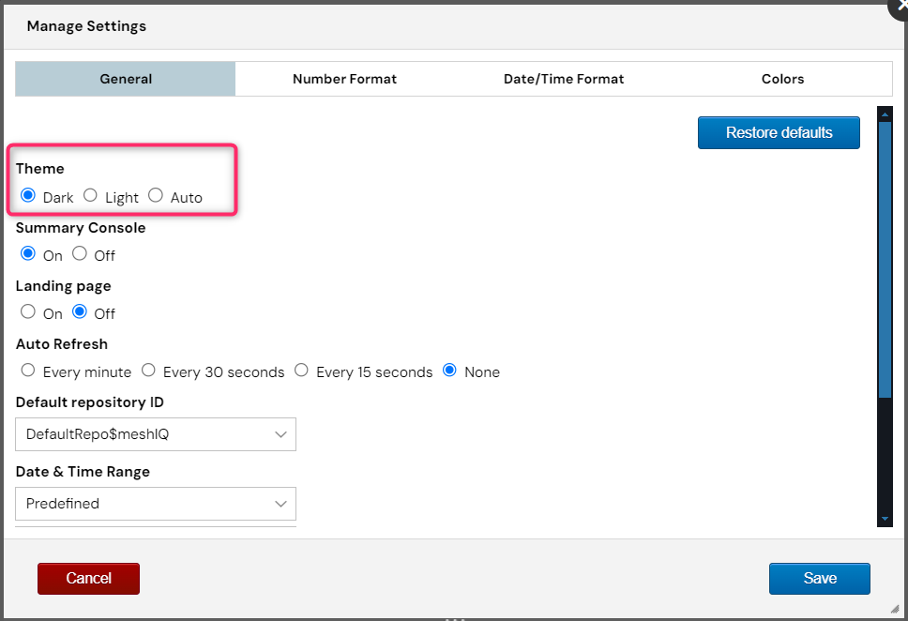Open the Date & Time Range dropdown

click(x=156, y=504)
